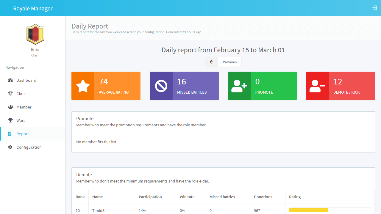Screen dimensions: 381x214
Task: Click the Clan diamond icon
Action: pyautogui.click(x=10, y=94)
